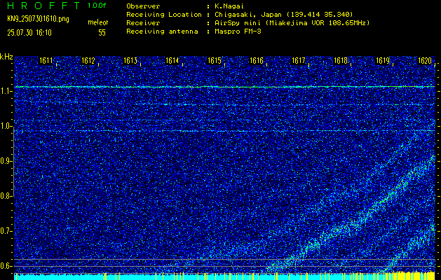Click the date stamp 25.07.30 16:10

(29, 33)
